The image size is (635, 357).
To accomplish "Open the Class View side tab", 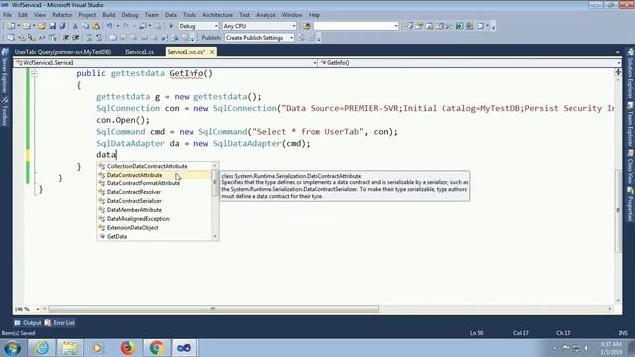I will (630, 167).
